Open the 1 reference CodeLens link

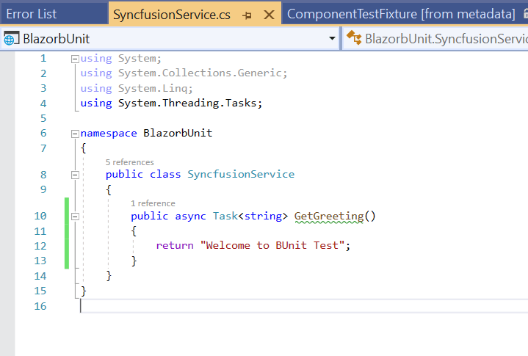click(x=153, y=203)
